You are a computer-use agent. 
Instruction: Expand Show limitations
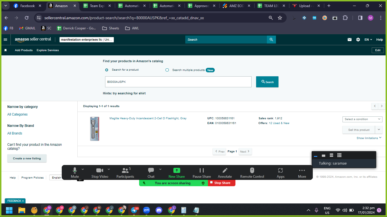coord(369,138)
